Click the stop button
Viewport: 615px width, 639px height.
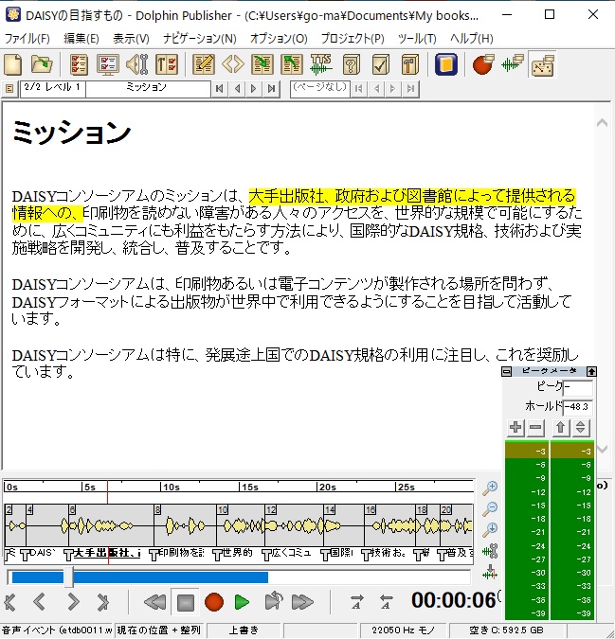185,602
